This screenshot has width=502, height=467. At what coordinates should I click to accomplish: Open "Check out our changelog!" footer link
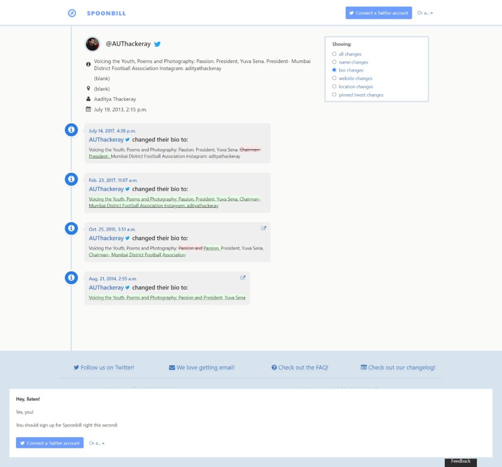[398, 368]
